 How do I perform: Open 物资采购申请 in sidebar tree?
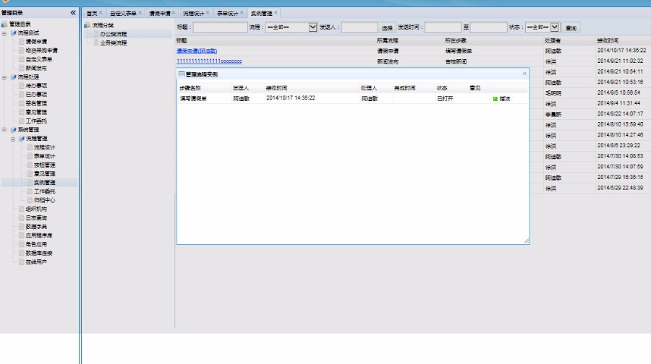pos(41,51)
